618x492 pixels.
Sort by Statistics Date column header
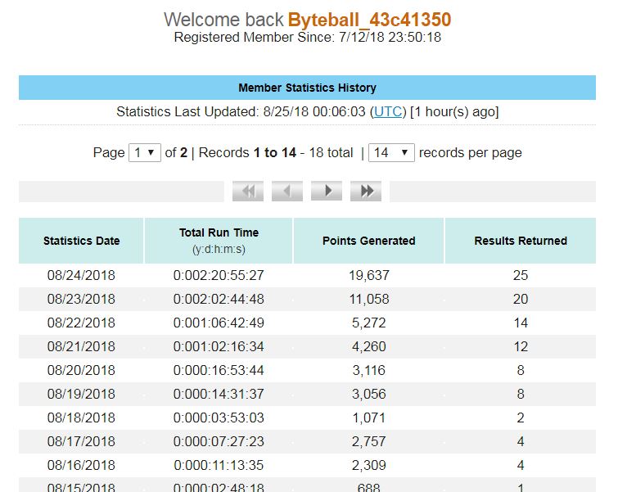tap(81, 241)
